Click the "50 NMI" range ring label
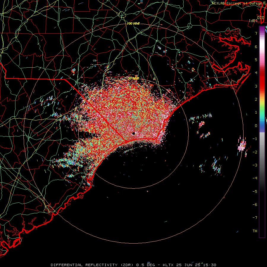 click(x=134, y=78)
